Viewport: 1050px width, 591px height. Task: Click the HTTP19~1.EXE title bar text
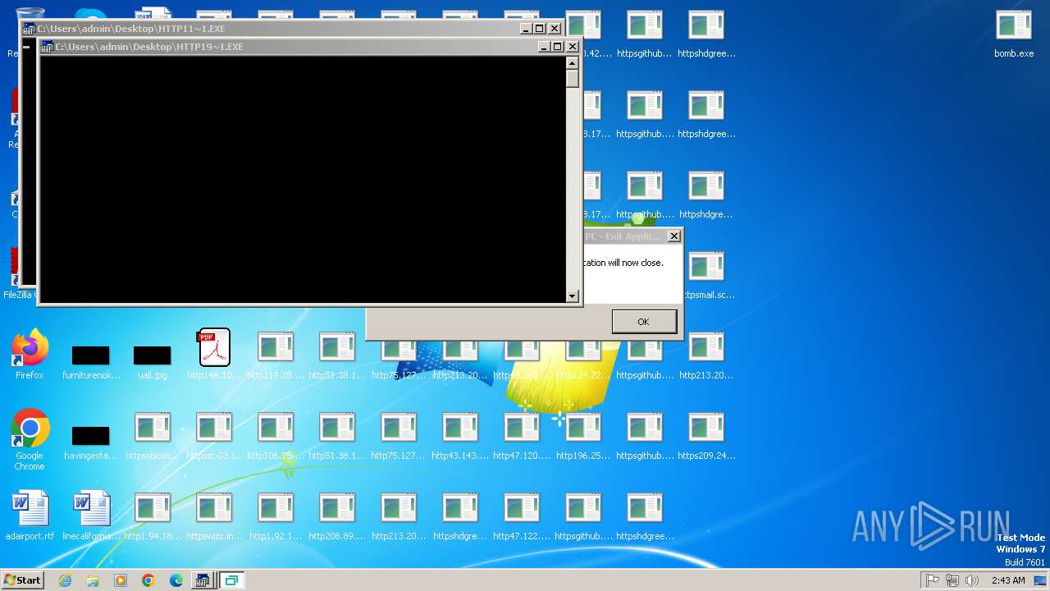pos(149,47)
